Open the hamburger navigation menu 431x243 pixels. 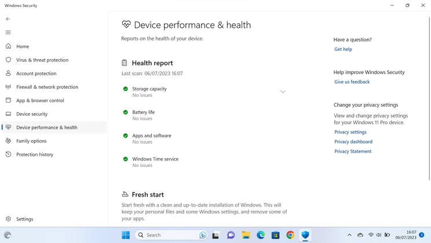click(x=8, y=32)
